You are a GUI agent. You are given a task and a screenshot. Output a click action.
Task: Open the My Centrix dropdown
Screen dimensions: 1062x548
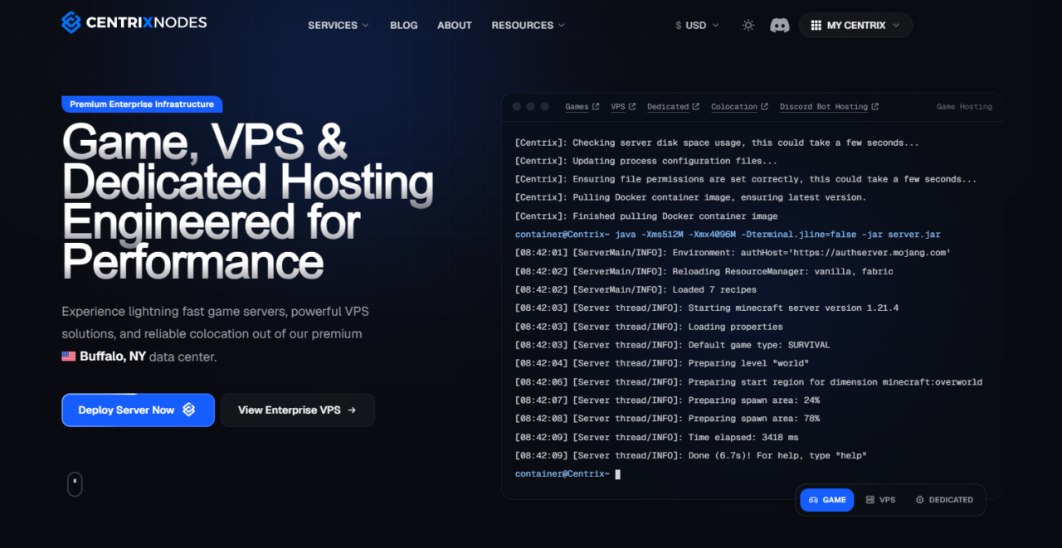[x=855, y=26]
